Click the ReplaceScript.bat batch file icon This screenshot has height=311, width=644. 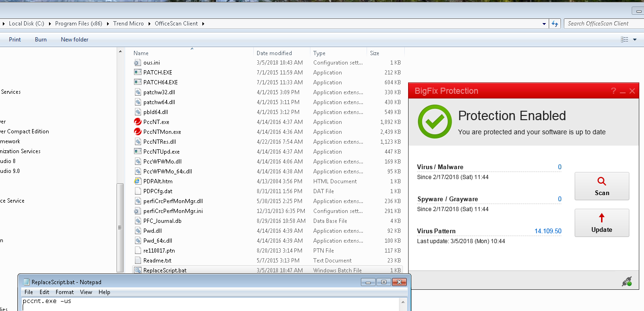(x=137, y=270)
